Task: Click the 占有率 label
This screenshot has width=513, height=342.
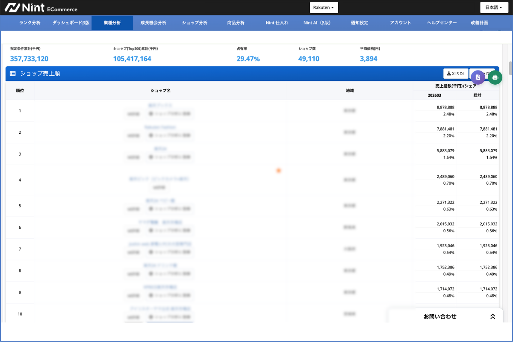Action: tap(242, 49)
